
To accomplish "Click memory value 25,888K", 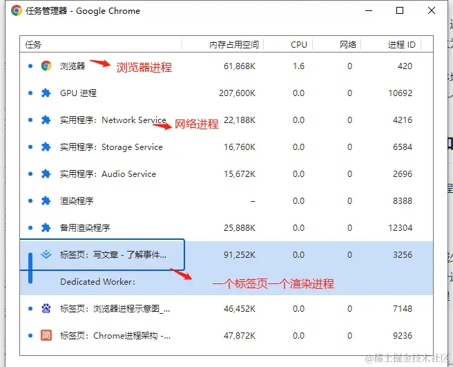I will click(x=240, y=227).
